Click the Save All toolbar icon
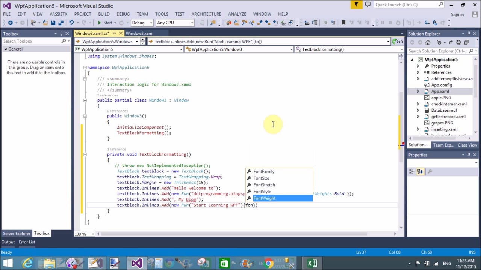Viewport: 481px width, 270px height. [61, 23]
